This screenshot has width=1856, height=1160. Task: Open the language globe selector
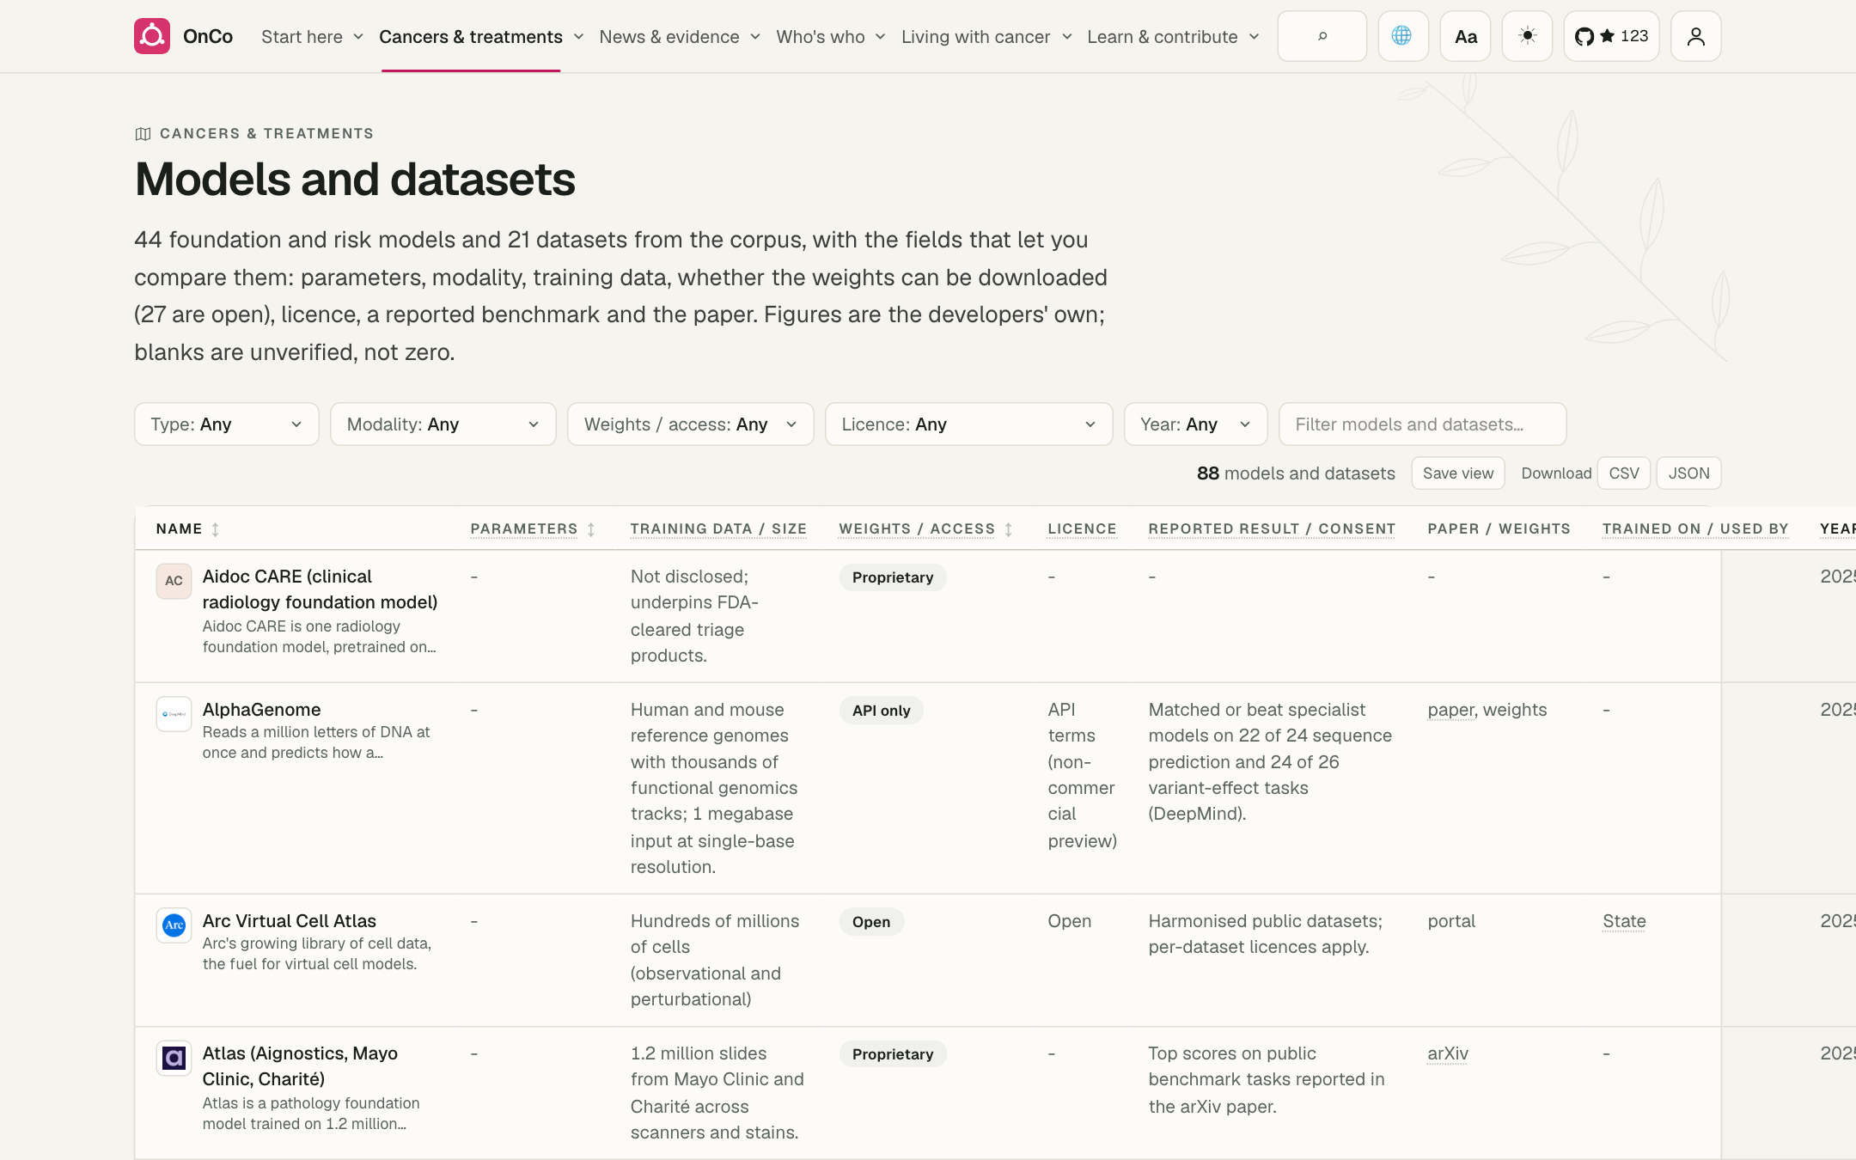pyautogui.click(x=1402, y=36)
